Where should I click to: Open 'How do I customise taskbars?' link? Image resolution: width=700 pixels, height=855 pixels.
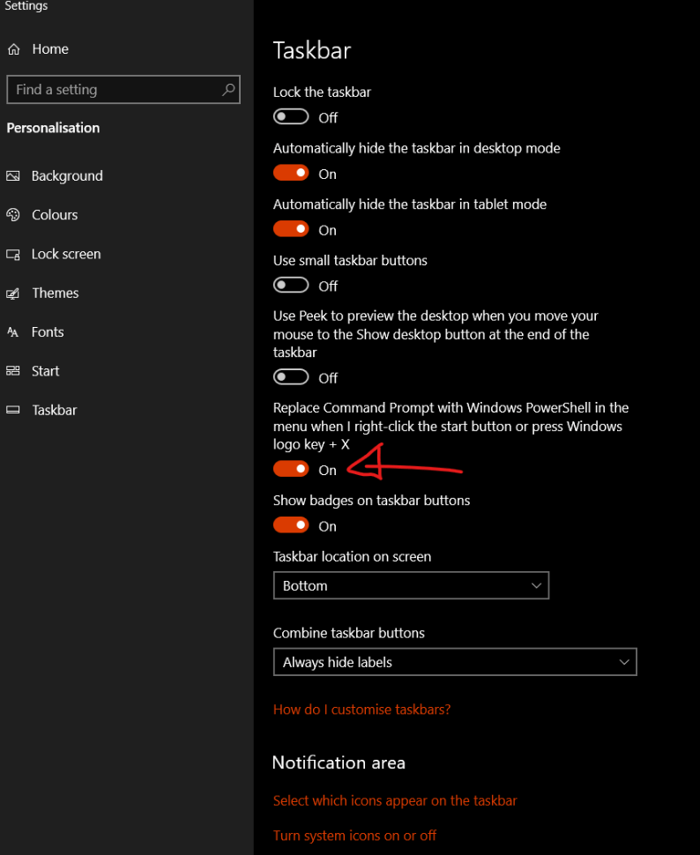361,710
